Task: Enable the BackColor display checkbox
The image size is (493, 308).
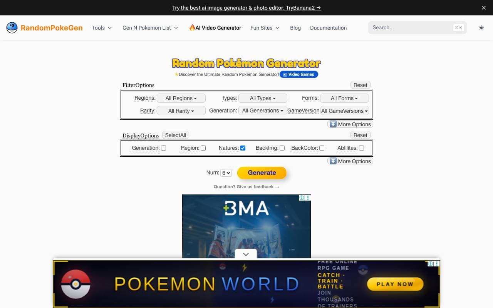Action: point(322,148)
